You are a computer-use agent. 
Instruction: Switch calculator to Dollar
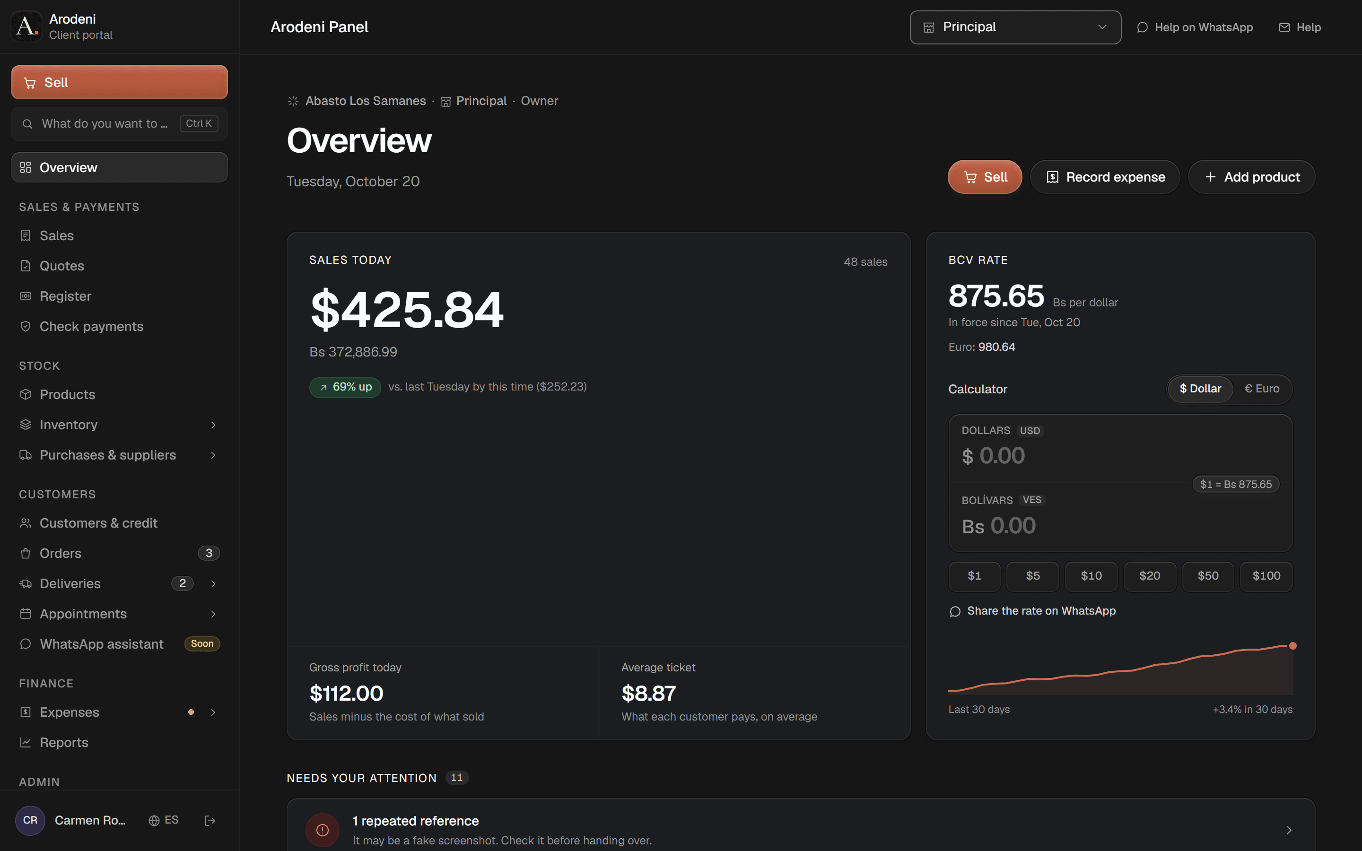(x=1200, y=389)
